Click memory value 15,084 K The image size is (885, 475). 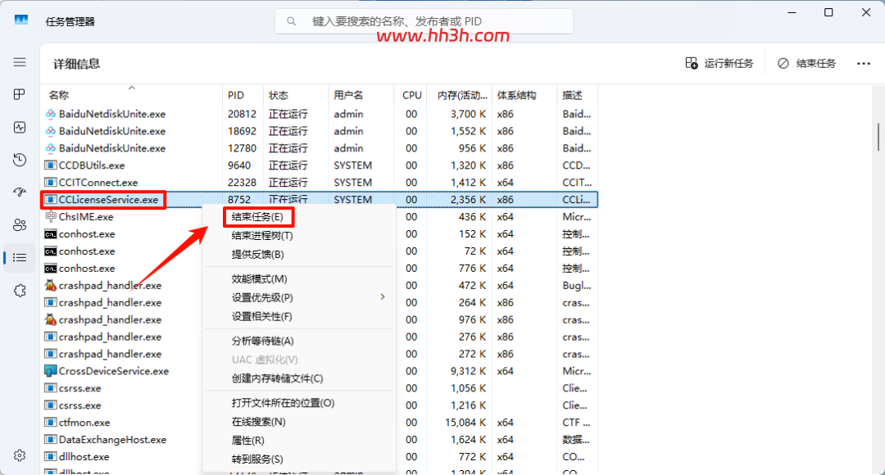click(465, 423)
